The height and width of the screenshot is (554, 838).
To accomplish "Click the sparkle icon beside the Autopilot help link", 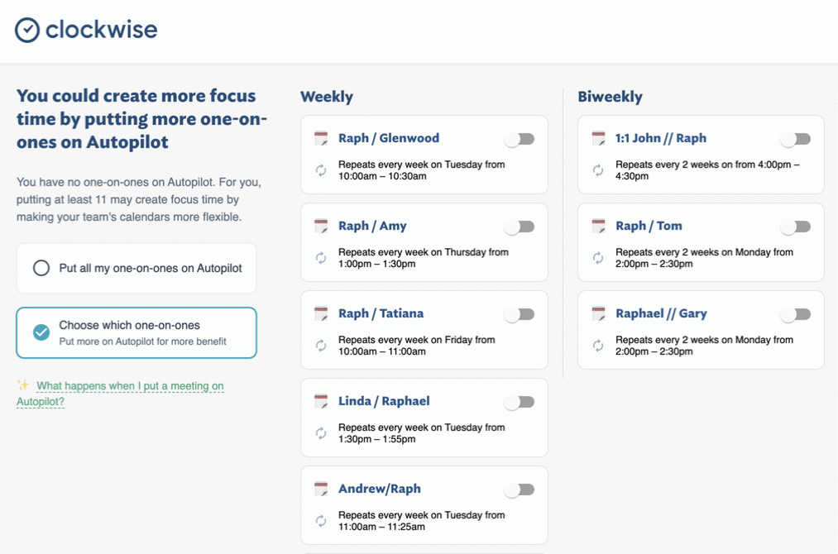I will 23,385.
